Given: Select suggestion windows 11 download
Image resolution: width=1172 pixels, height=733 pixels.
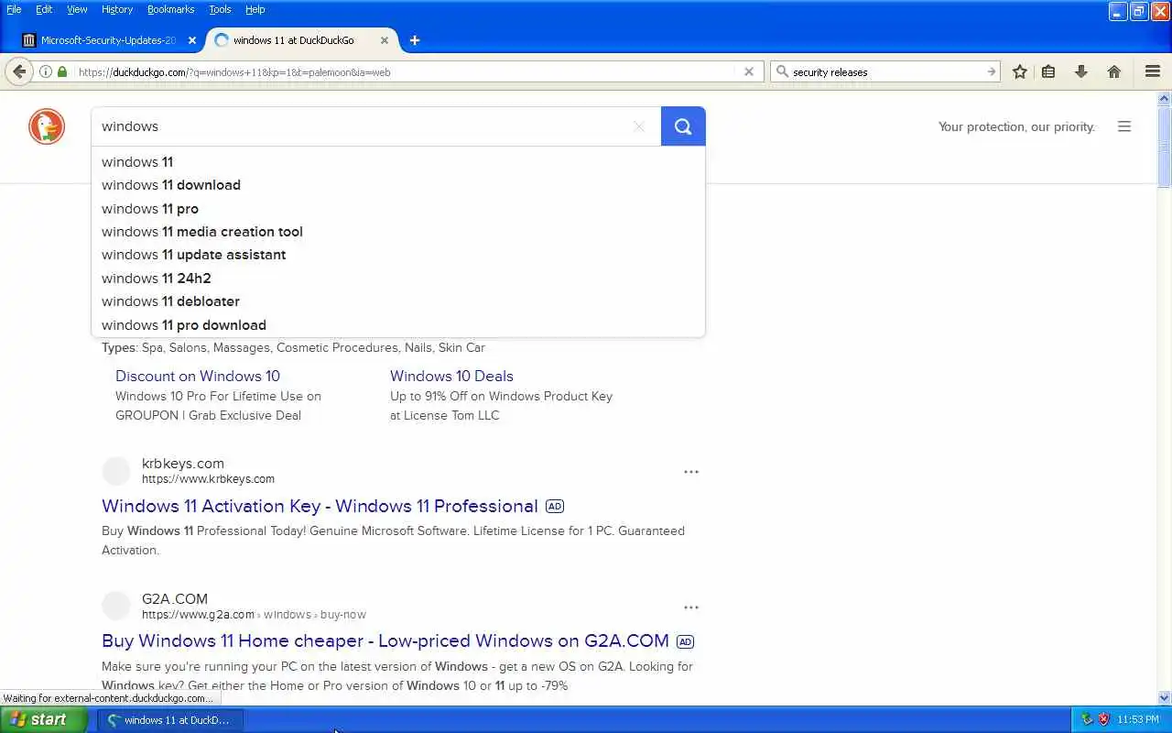Looking at the screenshot, I should tap(398, 185).
